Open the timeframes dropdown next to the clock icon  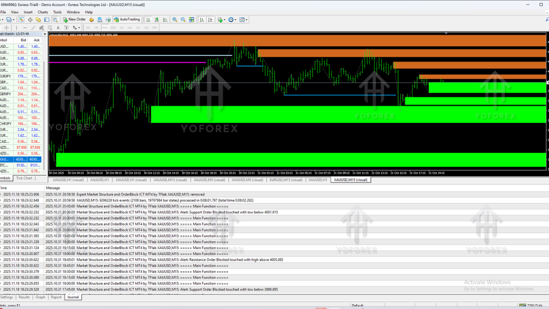(235, 19)
